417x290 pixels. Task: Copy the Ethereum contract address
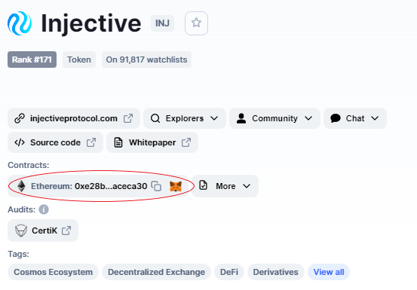156,186
